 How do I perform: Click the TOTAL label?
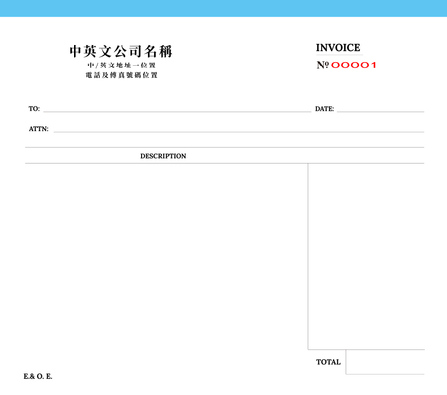pos(328,362)
